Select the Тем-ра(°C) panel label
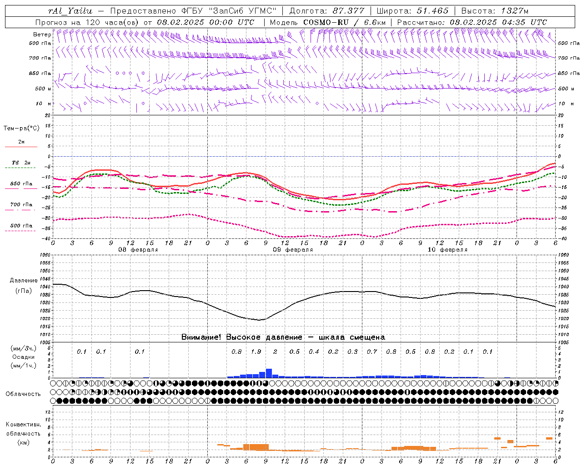The height and width of the screenshot is (465, 582). pyautogui.click(x=21, y=129)
